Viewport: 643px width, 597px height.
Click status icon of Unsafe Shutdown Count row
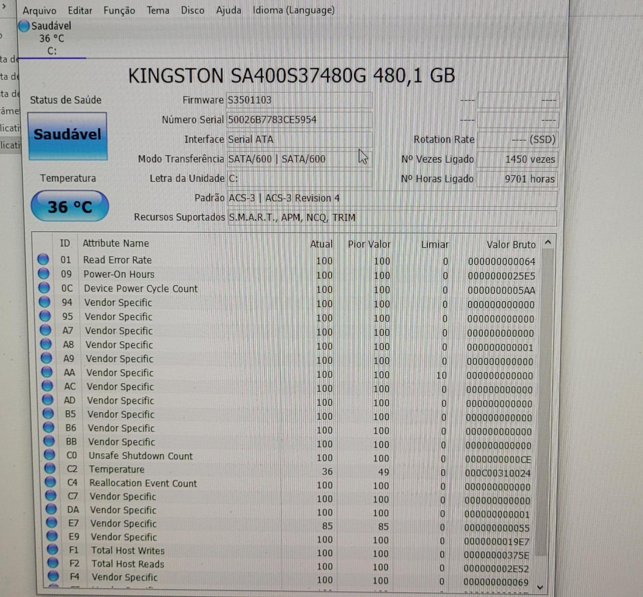[x=49, y=455]
